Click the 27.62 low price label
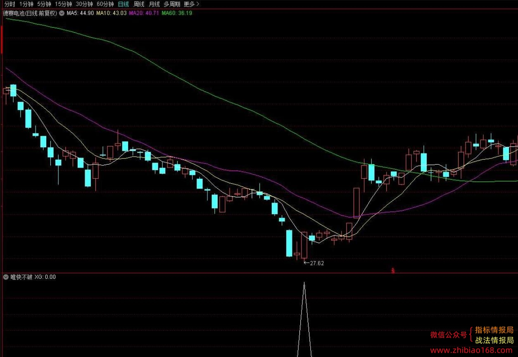This screenshot has height=357, width=518. 317,263
